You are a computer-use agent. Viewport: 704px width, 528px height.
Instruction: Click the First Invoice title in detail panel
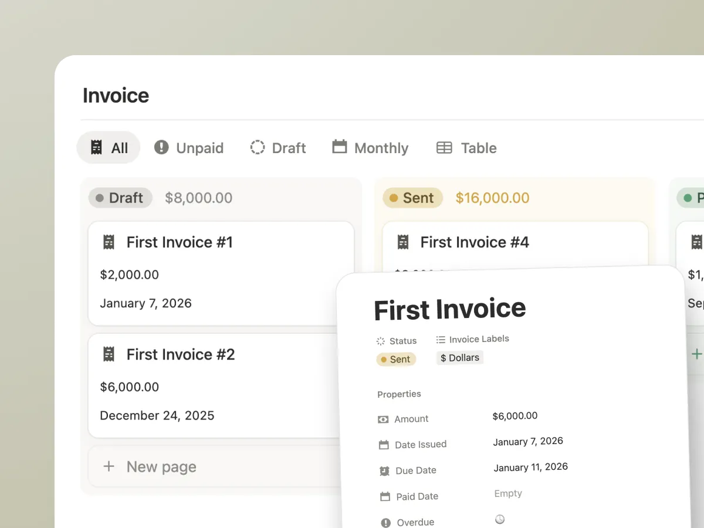[450, 309]
